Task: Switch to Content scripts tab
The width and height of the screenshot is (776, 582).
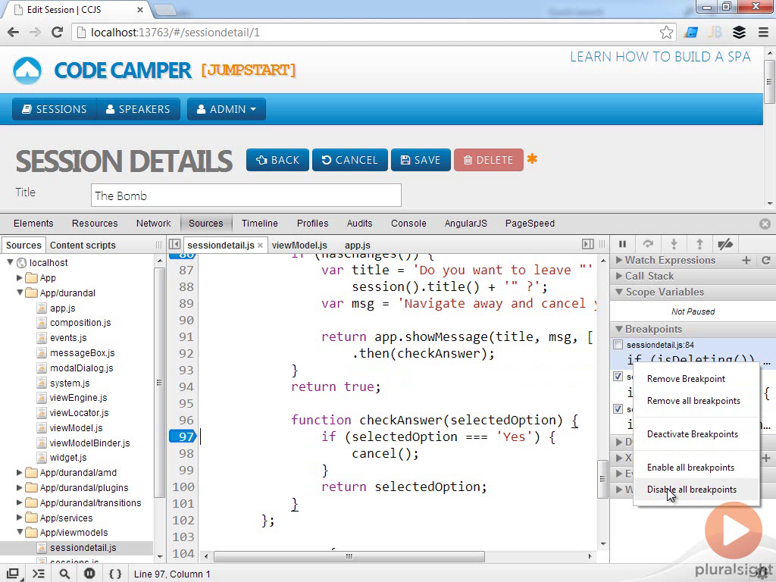Action: (83, 246)
